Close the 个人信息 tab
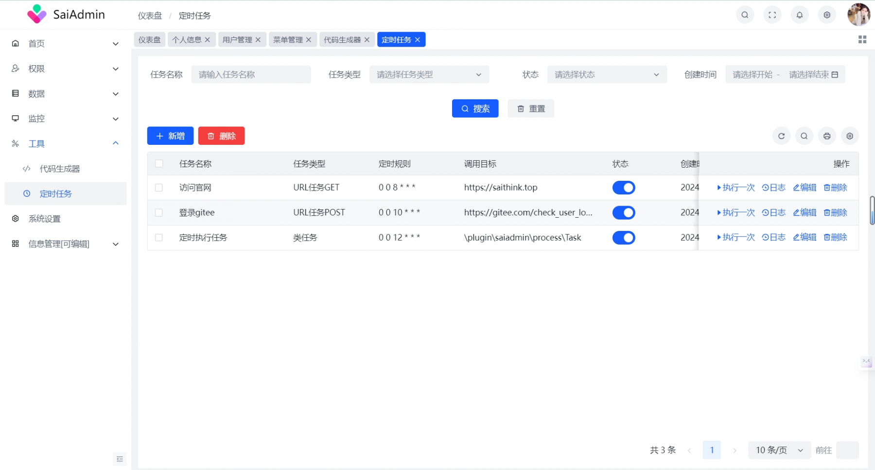Viewport: 875px width, 470px height. pyautogui.click(x=208, y=40)
